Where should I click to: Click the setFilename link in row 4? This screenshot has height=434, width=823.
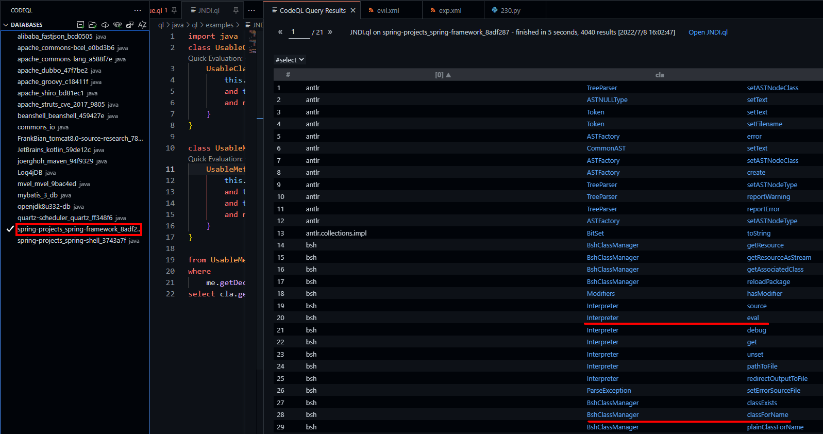click(764, 124)
